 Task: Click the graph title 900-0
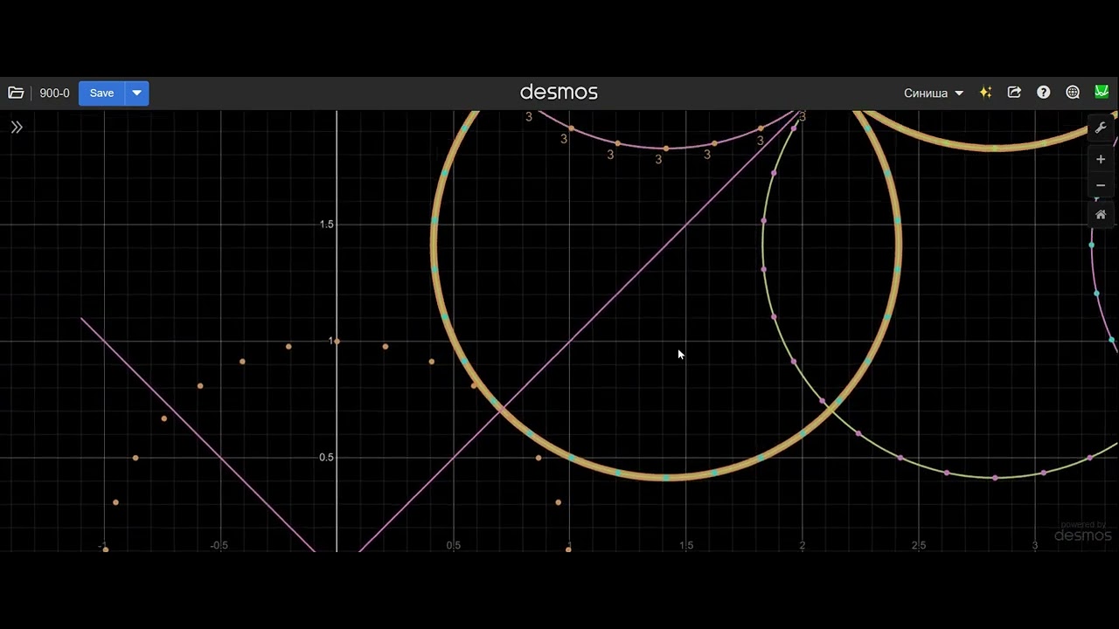click(54, 93)
